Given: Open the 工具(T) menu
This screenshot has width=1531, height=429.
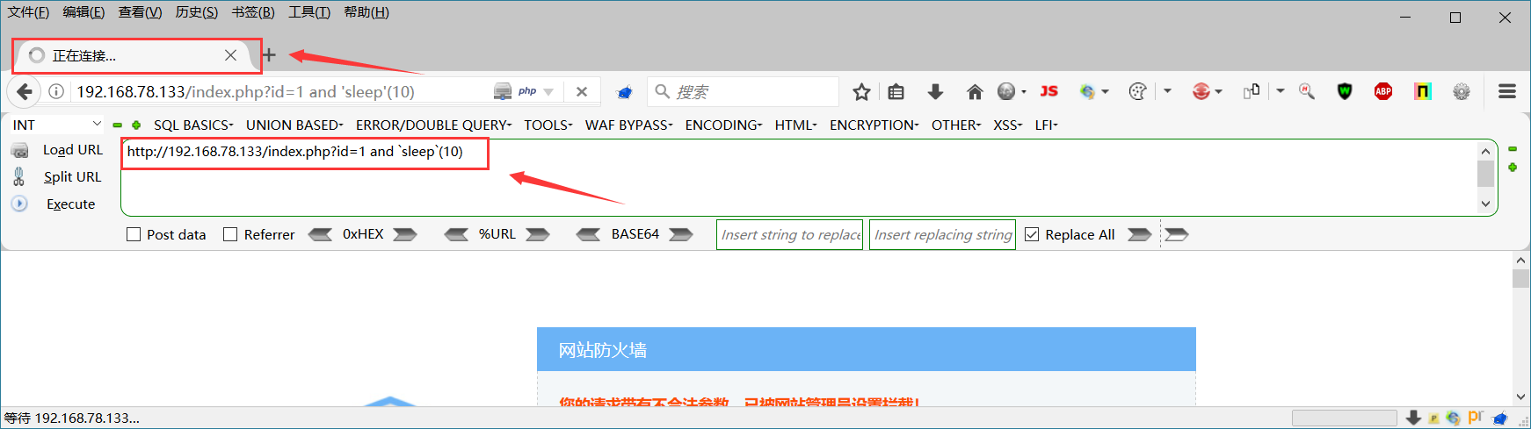Looking at the screenshot, I should click(309, 12).
